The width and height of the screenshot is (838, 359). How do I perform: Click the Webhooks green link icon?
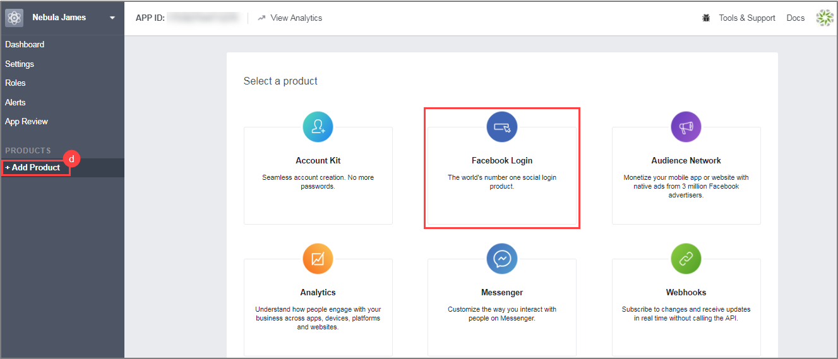[686, 259]
